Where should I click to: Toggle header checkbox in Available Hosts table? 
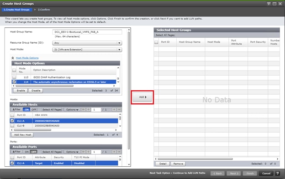click(x=12, y=115)
